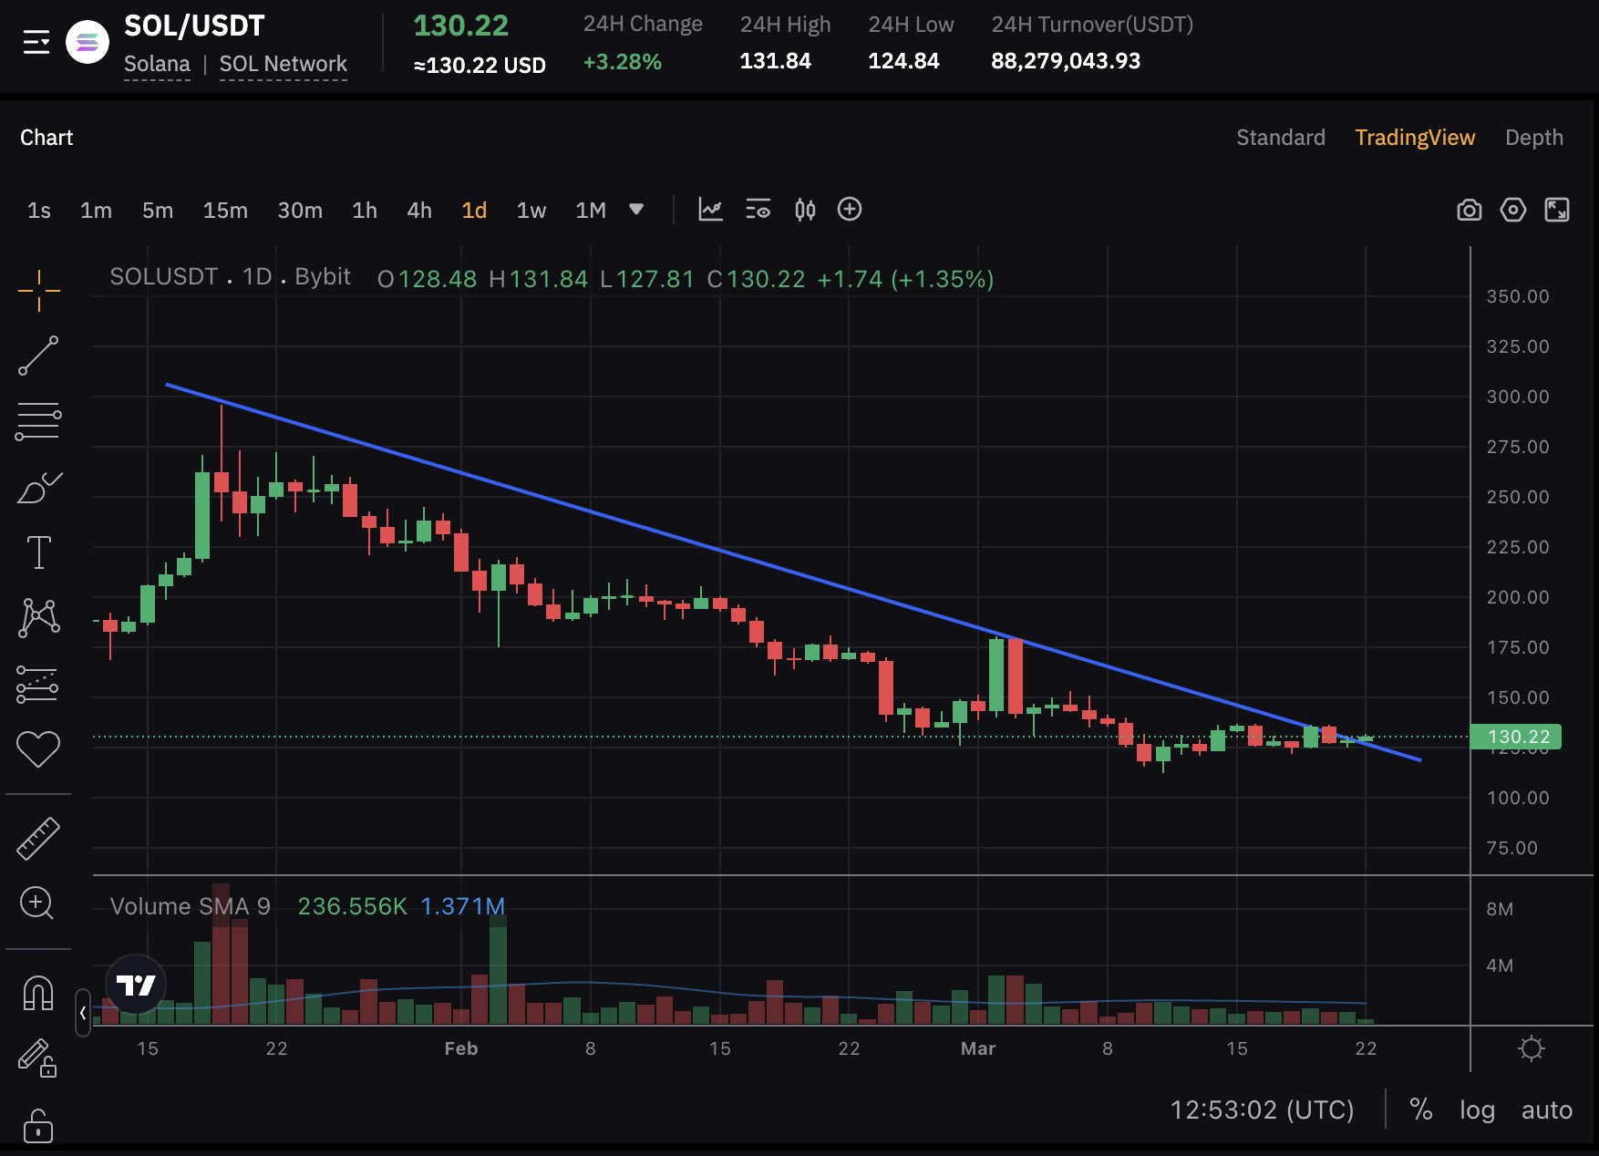Toggle magnet mode
The height and width of the screenshot is (1156, 1599).
coord(38,993)
